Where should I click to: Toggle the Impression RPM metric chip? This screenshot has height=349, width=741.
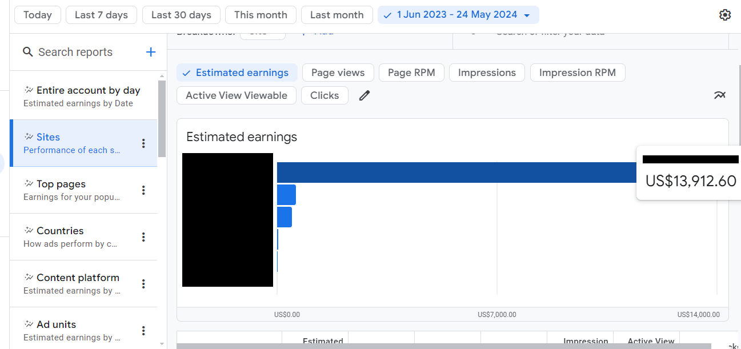tap(578, 73)
